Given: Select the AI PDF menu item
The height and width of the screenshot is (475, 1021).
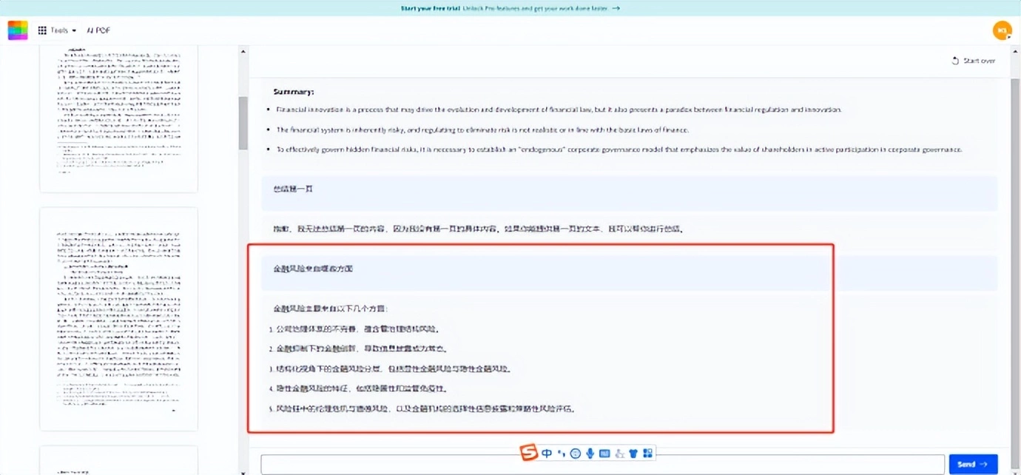Looking at the screenshot, I should [98, 30].
